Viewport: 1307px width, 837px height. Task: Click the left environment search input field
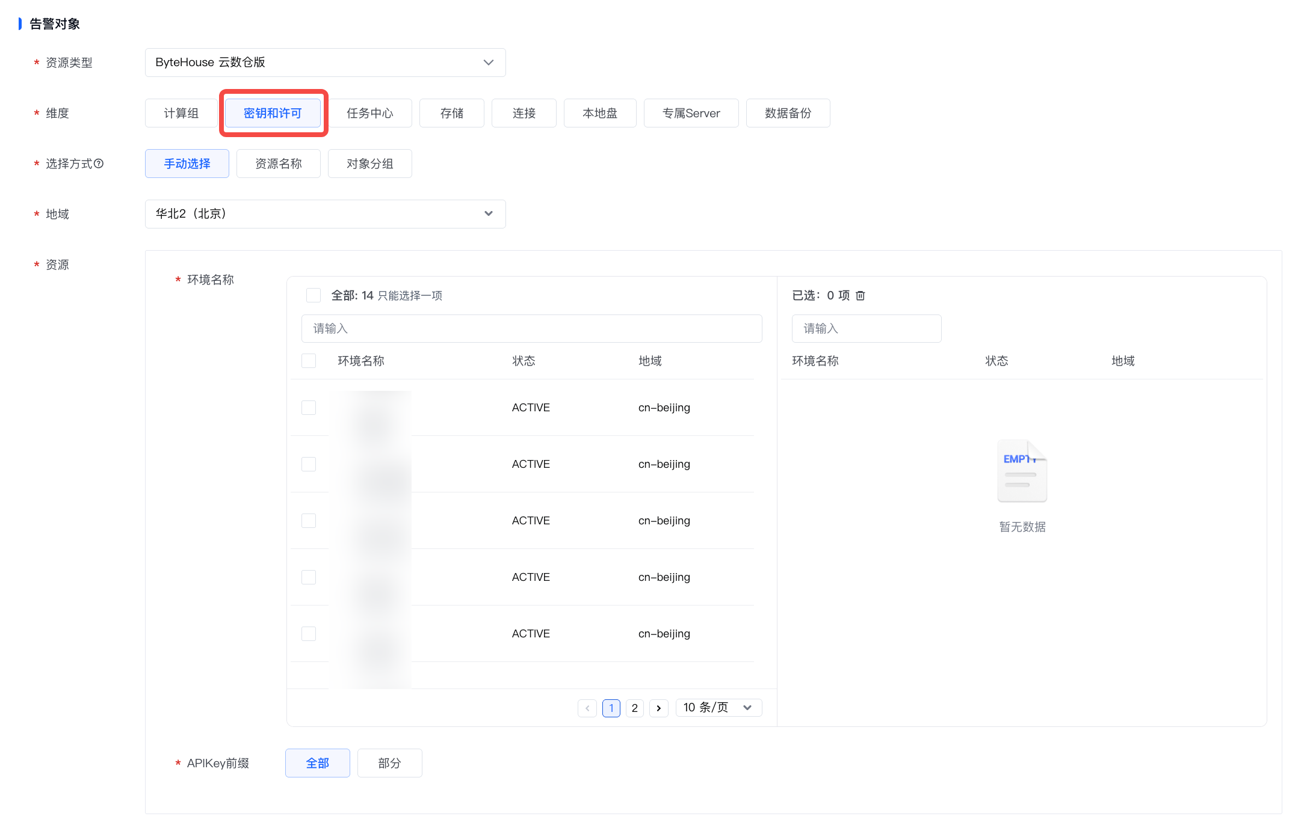pyautogui.click(x=531, y=328)
